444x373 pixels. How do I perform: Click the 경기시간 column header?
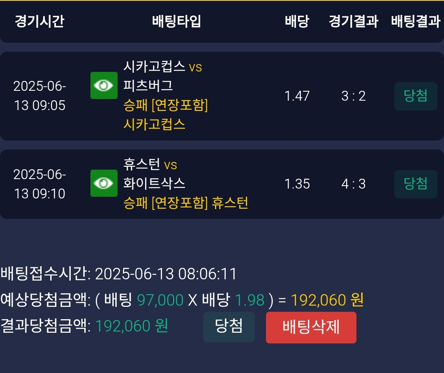39,21
